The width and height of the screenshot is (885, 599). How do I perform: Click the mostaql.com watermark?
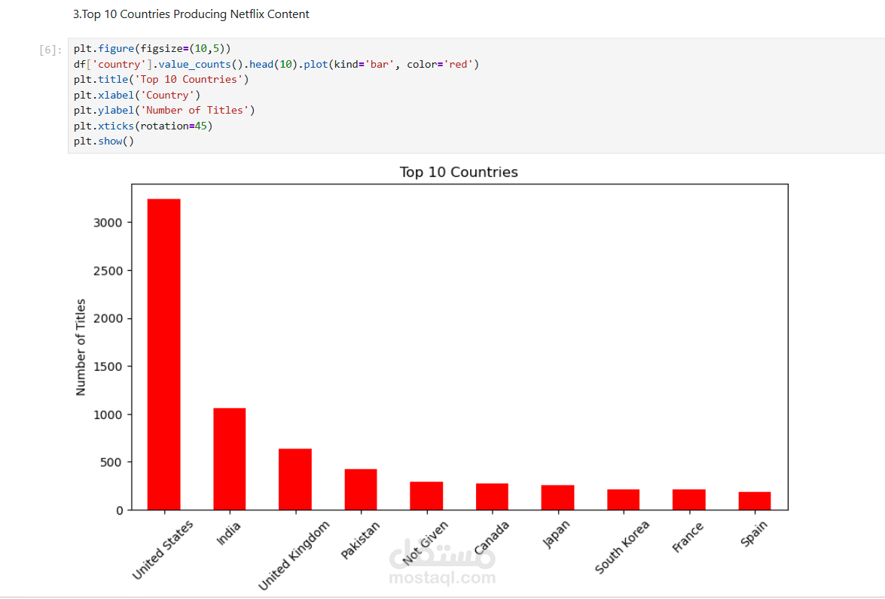pos(443,578)
